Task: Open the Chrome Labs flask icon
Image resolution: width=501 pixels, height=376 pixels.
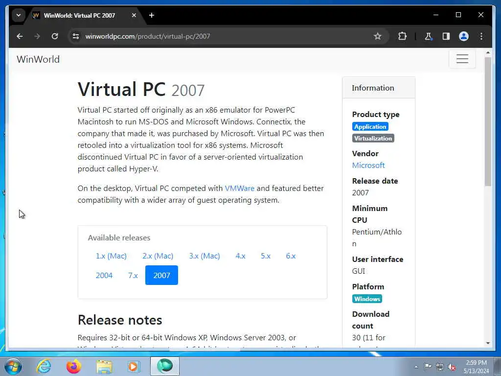Action: 429,36
